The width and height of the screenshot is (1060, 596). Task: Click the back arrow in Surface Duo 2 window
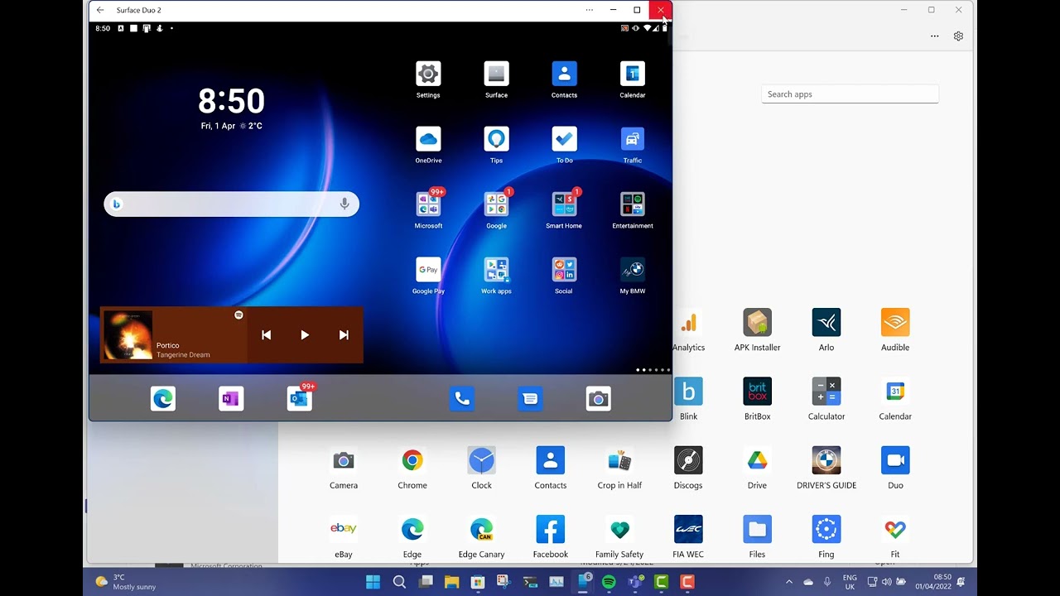click(100, 10)
